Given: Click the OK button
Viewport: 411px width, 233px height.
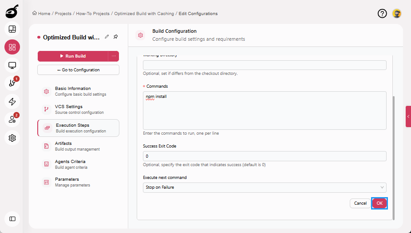Looking at the screenshot, I should 379,203.
